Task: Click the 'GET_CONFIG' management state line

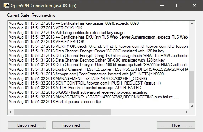Action: click(x=81, y=79)
